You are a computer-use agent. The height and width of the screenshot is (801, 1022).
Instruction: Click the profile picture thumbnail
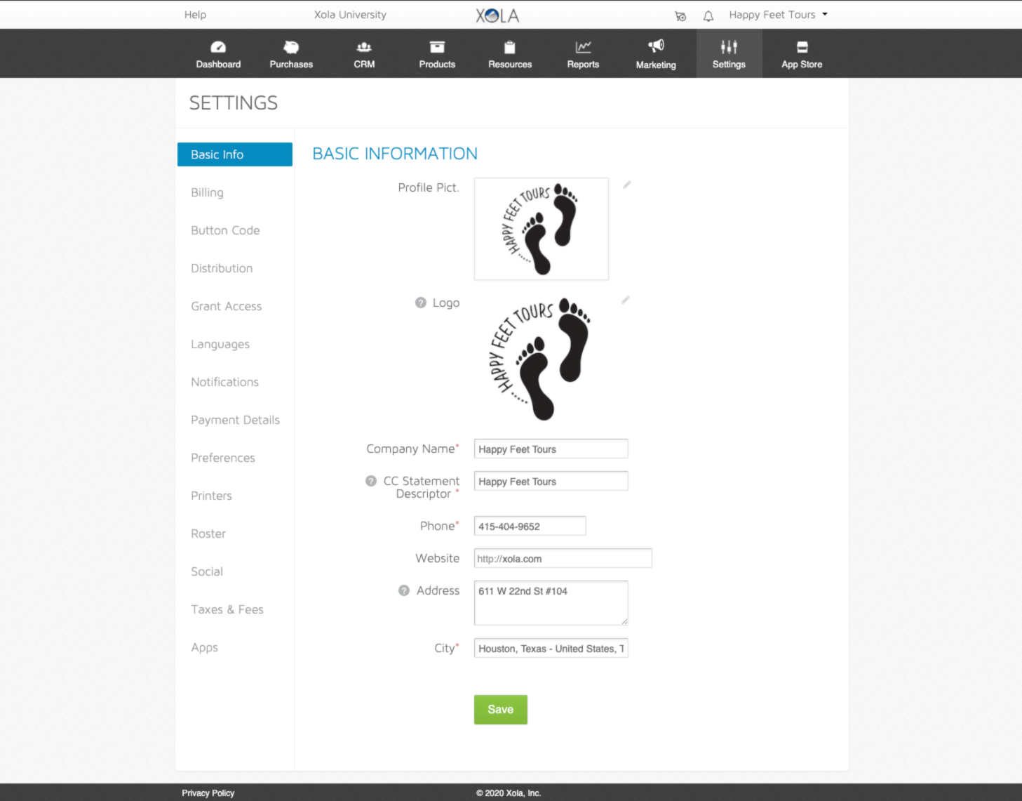542,229
